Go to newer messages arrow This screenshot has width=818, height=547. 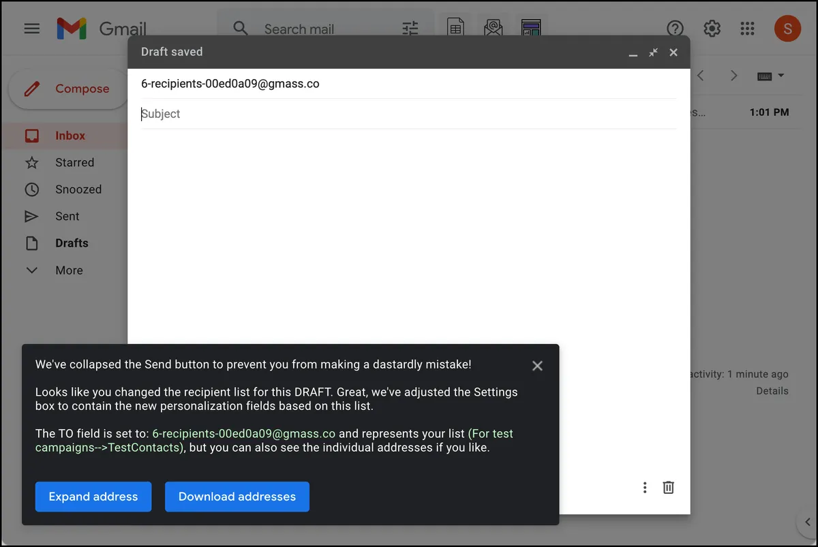click(701, 76)
